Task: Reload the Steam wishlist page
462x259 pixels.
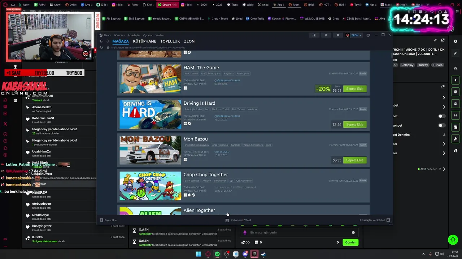Action: [x=101, y=47]
